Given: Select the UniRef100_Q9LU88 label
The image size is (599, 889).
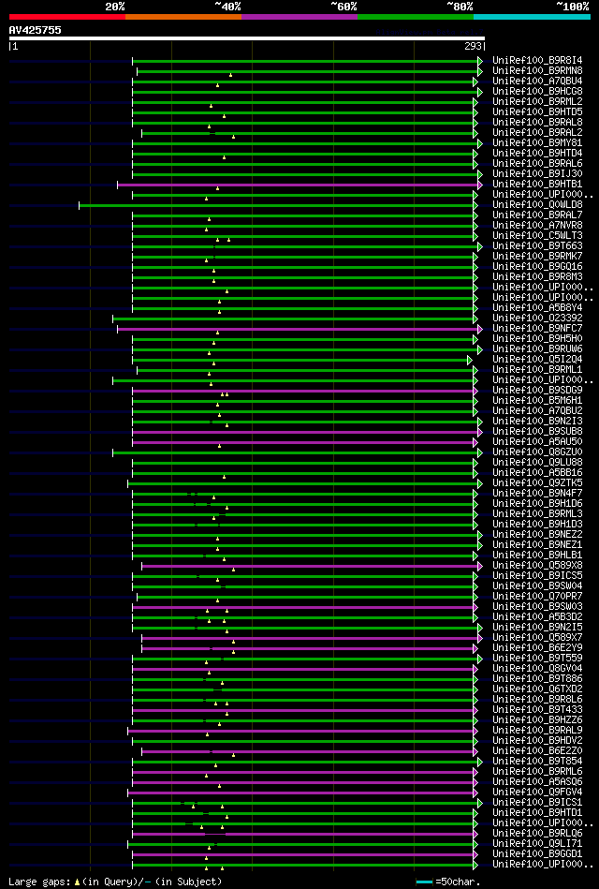Looking at the screenshot, I should [538, 462].
